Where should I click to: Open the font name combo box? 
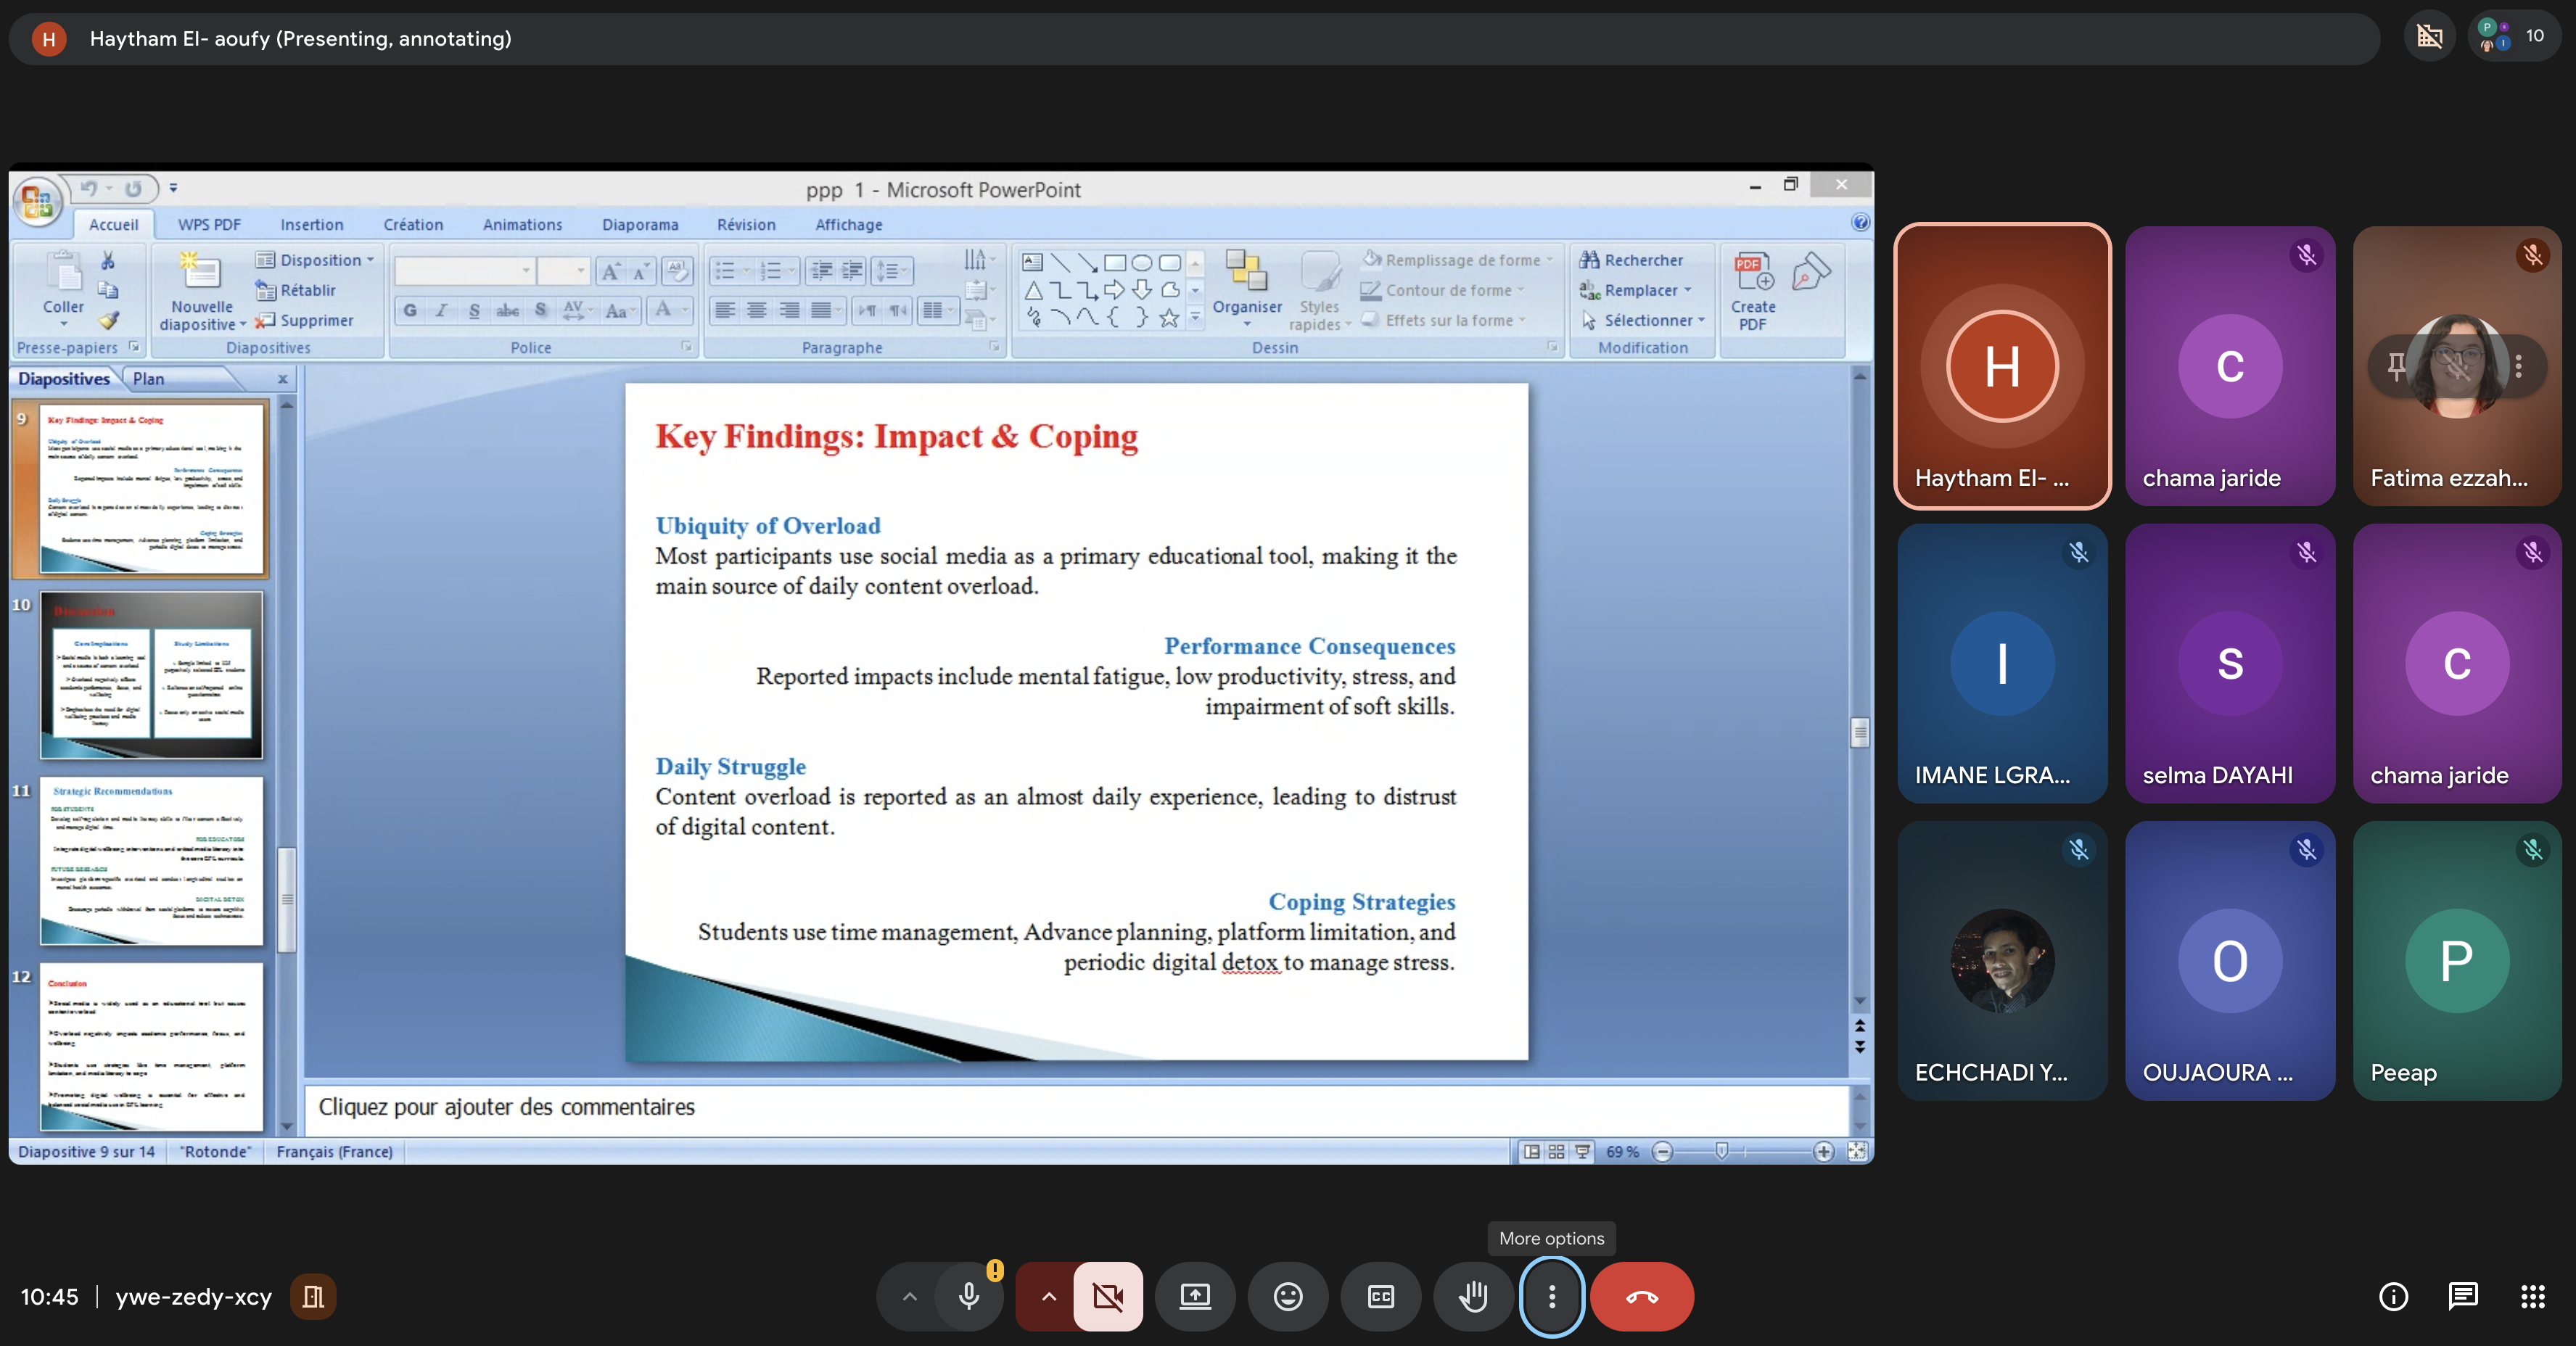[x=464, y=271]
